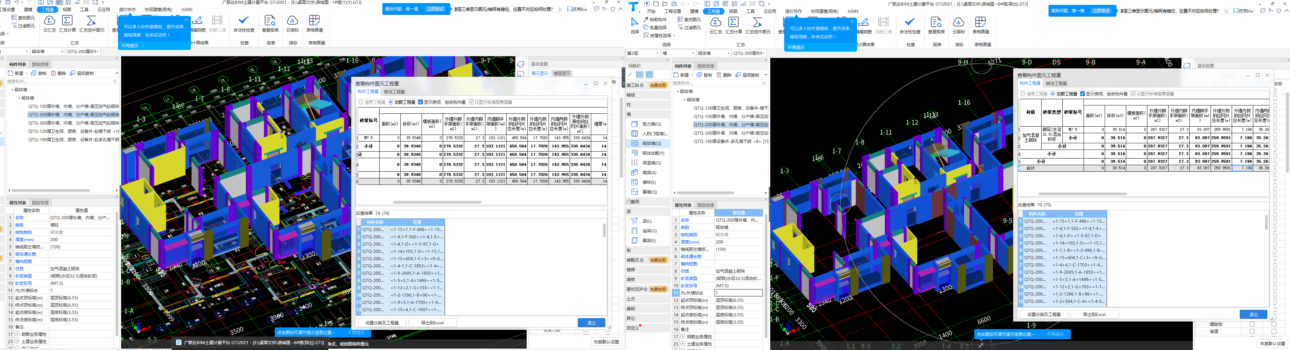Click 云汇总 icon in right window ribbon
The image size is (1290, 350).
pyautogui.click(x=716, y=26)
